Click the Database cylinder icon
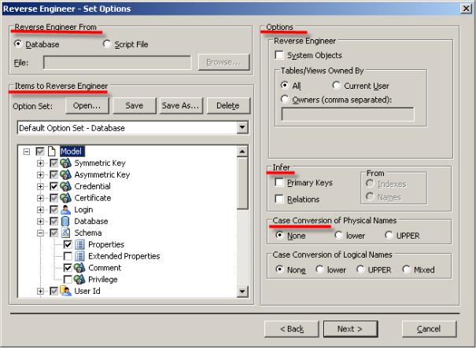This screenshot has height=348, width=476. tap(65, 222)
